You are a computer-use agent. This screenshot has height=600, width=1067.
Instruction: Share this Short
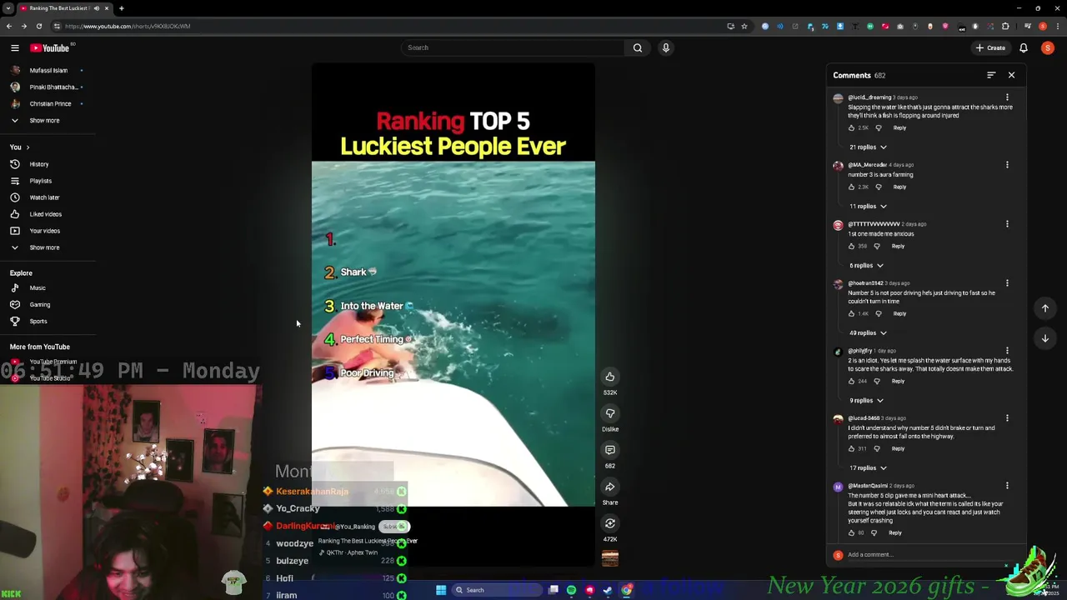pos(610,487)
